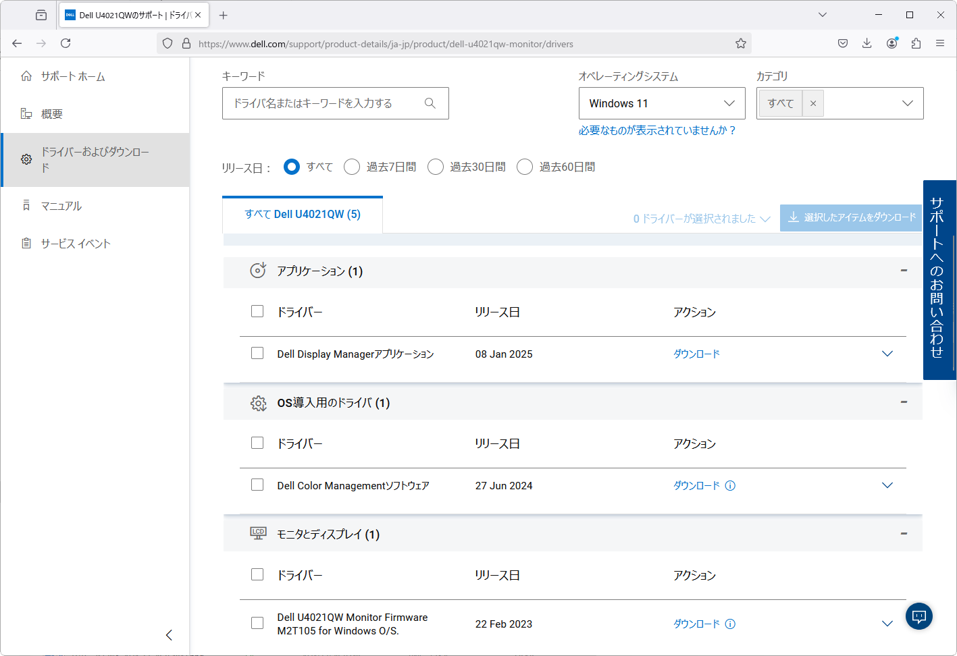Bookmark this page with star icon
The height and width of the screenshot is (656, 957).
click(741, 44)
